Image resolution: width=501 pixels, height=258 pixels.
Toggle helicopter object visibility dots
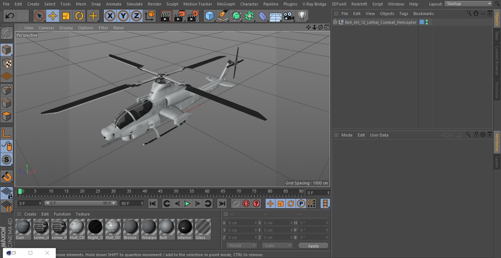pyautogui.click(x=427, y=22)
